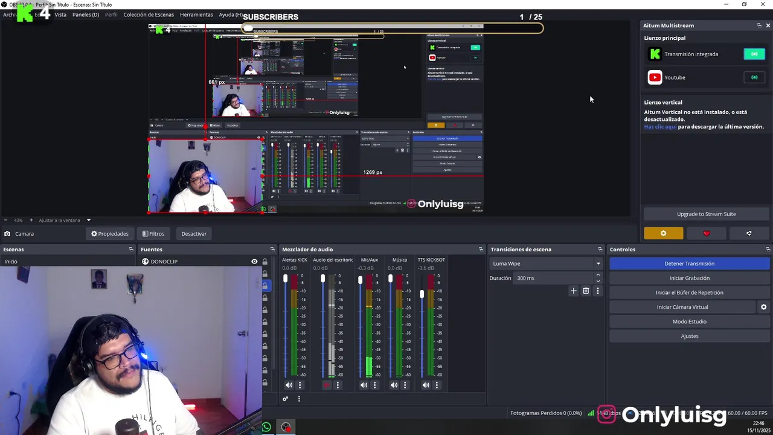773x435 pixels.
Task: Click the heart button in Aitum panel
Action: 707,233
